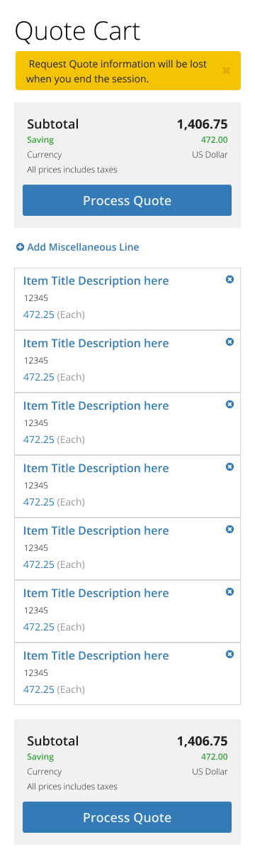This screenshot has width=255, height=864.
Task: Click the top Process Quote button
Action: pyautogui.click(x=127, y=200)
